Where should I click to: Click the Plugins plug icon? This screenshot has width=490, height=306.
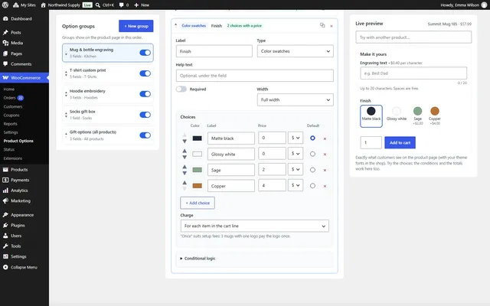[5, 226]
